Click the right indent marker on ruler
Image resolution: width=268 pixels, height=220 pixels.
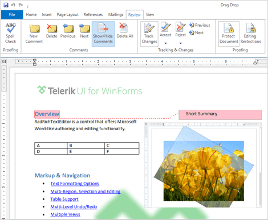pyautogui.click(x=255, y=63)
